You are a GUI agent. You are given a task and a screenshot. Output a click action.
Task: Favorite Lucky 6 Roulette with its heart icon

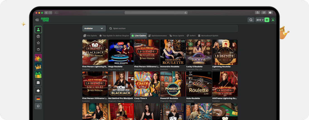(209, 41)
